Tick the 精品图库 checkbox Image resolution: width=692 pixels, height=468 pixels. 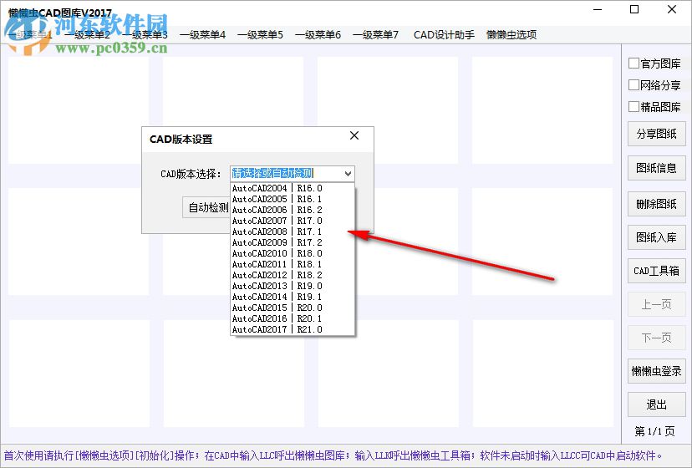(633, 106)
